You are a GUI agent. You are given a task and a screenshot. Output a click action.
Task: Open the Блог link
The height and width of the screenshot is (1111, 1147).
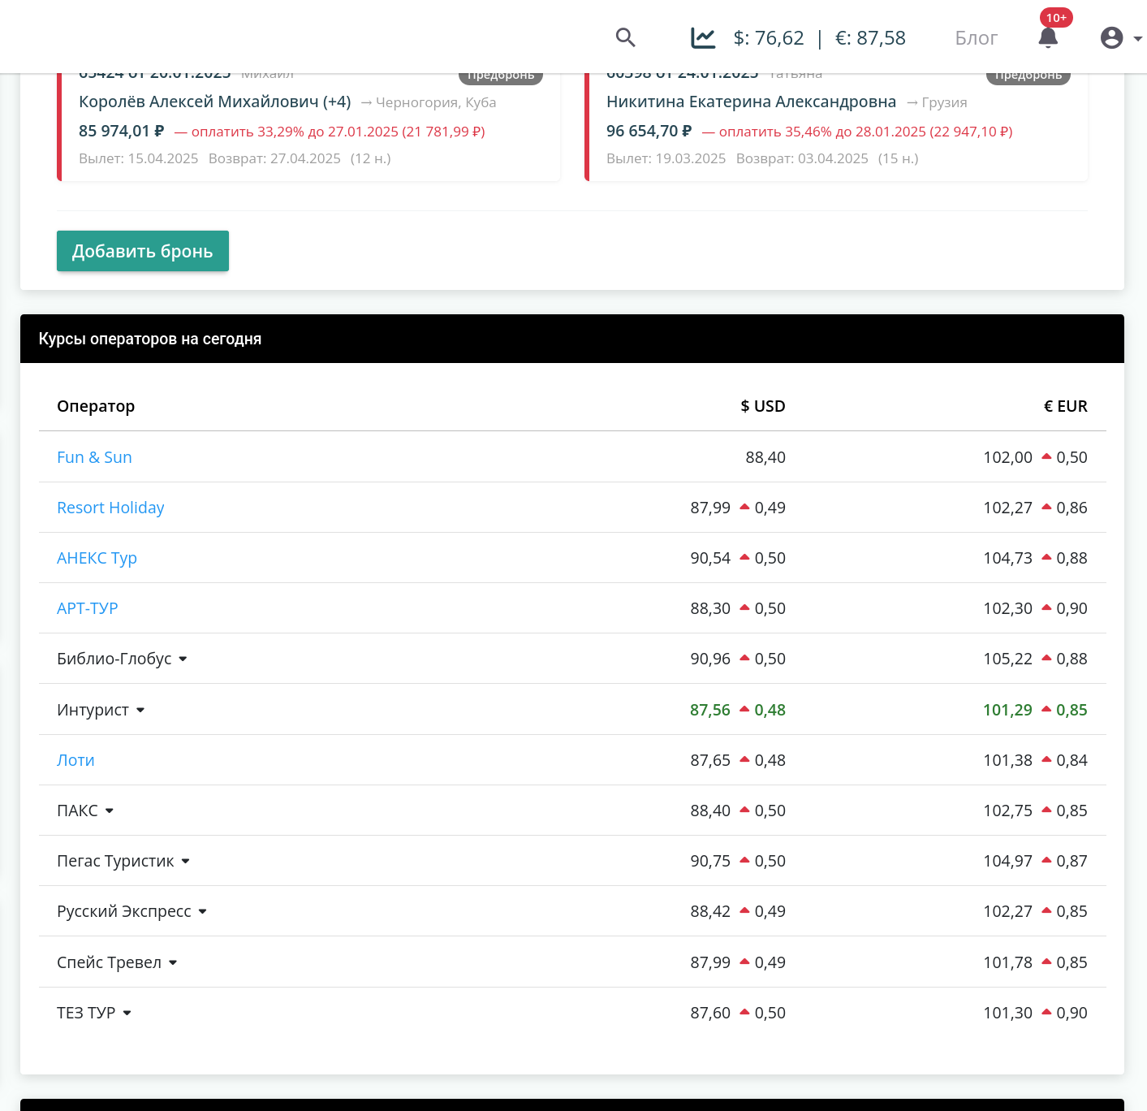(x=976, y=38)
